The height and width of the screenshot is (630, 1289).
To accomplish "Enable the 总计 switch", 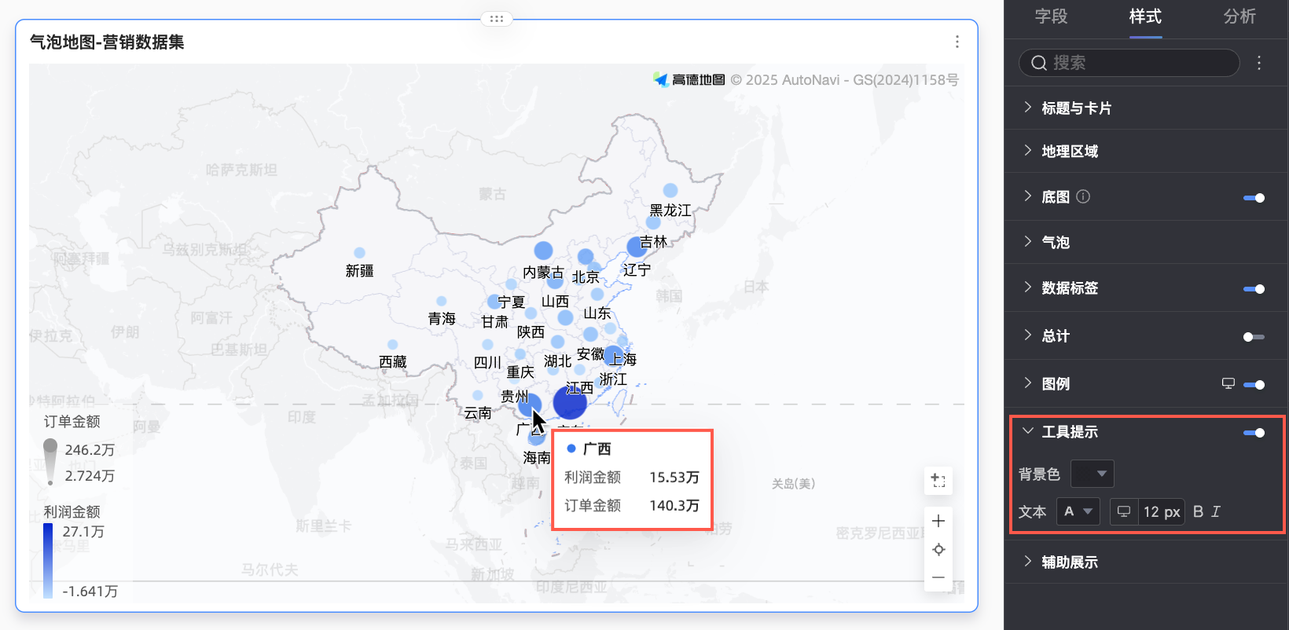I will [1254, 337].
